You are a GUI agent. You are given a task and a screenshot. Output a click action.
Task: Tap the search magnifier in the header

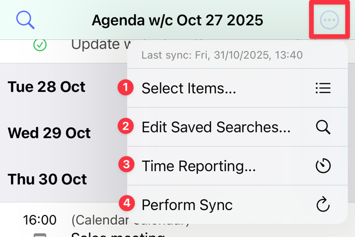click(x=25, y=20)
